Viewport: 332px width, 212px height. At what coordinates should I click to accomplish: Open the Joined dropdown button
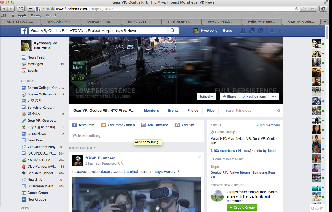tap(206, 97)
